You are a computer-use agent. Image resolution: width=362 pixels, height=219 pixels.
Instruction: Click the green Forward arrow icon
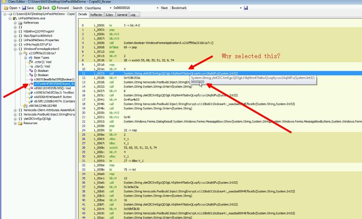(x=54, y=8)
